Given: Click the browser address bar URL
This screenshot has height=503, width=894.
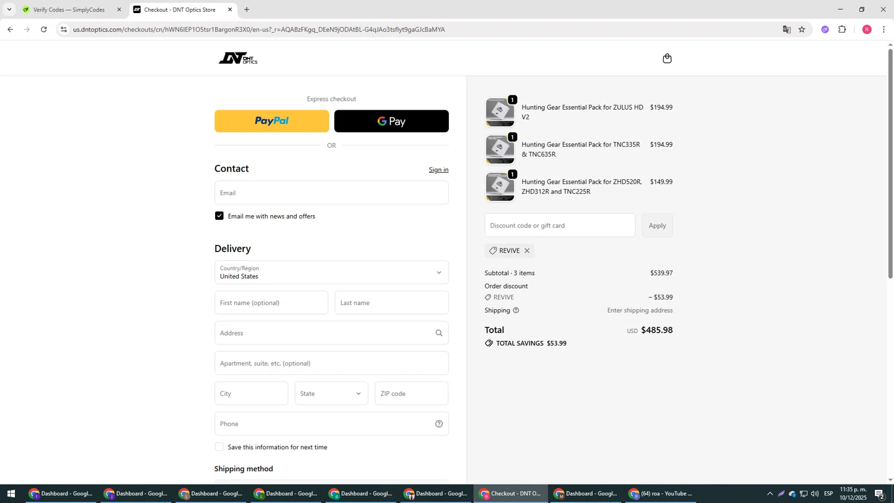Looking at the screenshot, I should coord(259,29).
